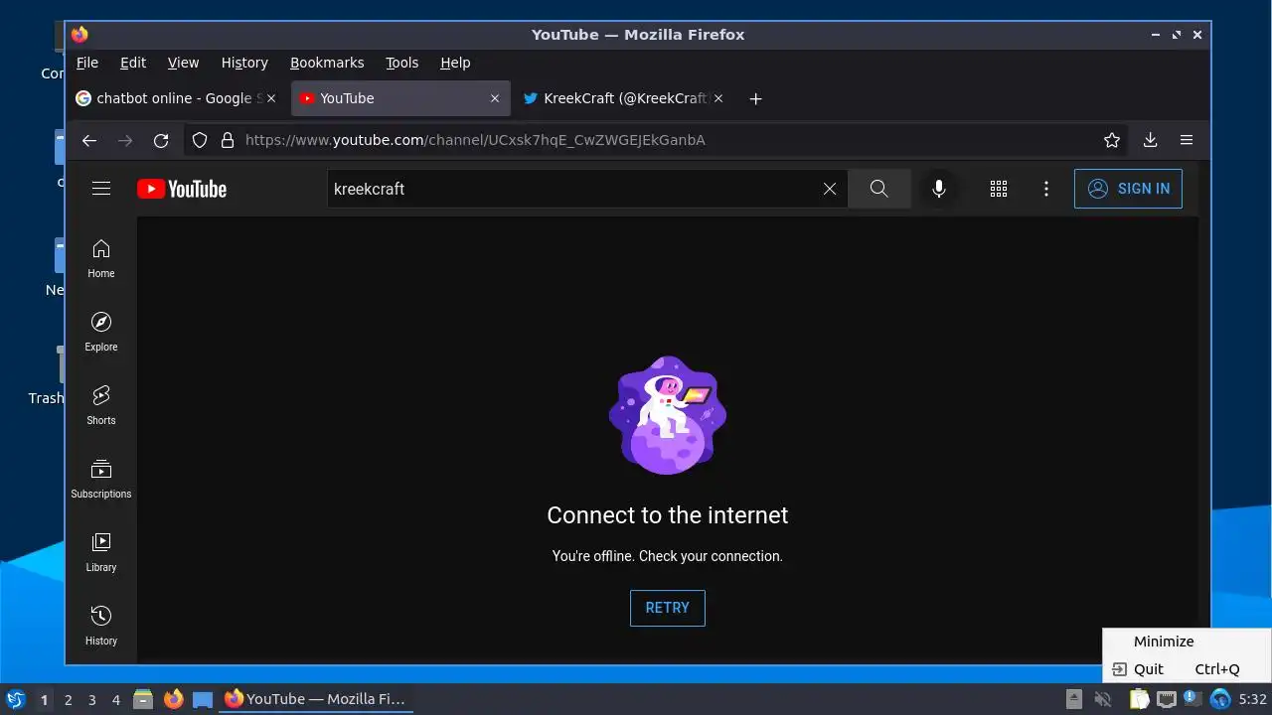Open Explore in YouTube sidebar
This screenshot has height=715, width=1272.
point(101,333)
